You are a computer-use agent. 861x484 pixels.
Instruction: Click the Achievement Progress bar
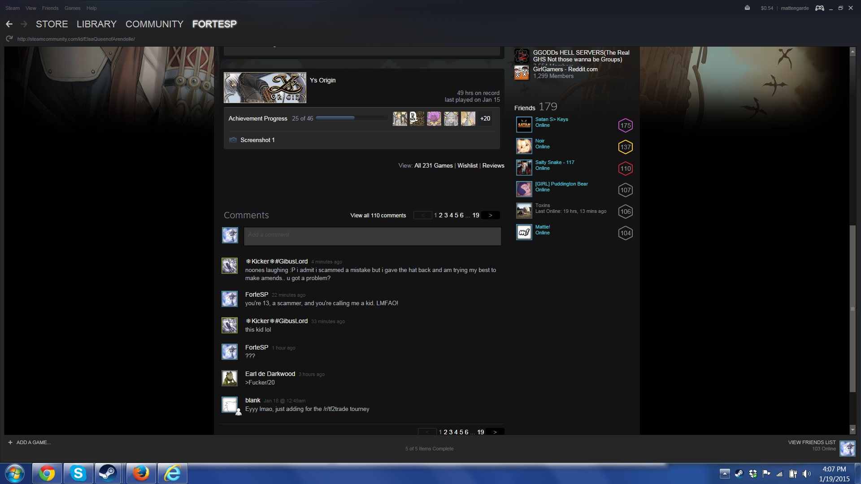352,118
